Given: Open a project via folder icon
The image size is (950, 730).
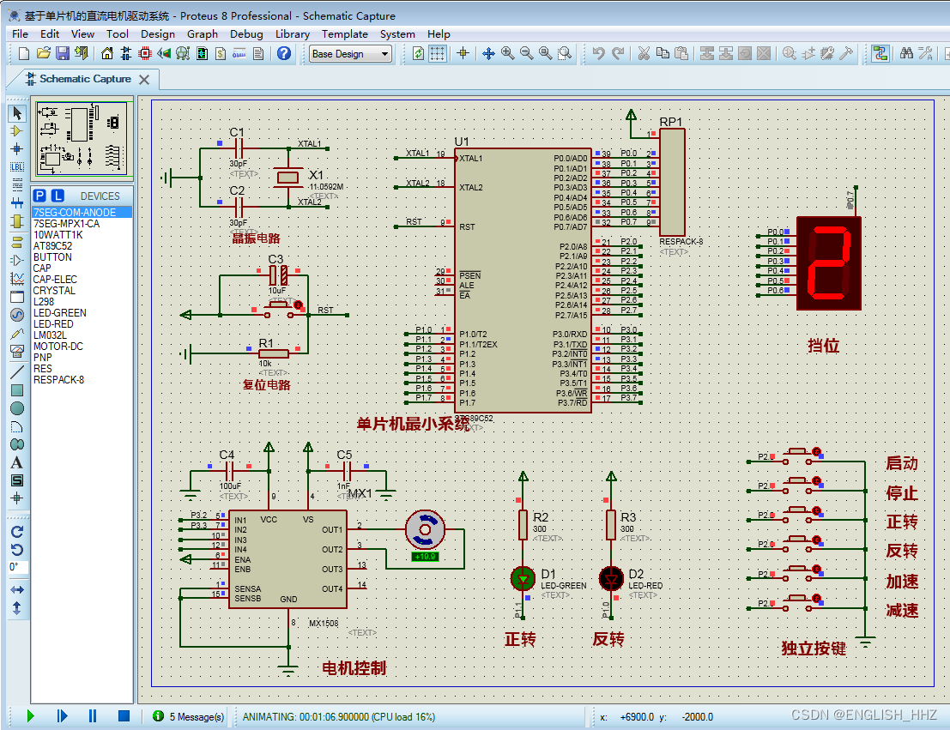Looking at the screenshot, I should [x=43, y=54].
